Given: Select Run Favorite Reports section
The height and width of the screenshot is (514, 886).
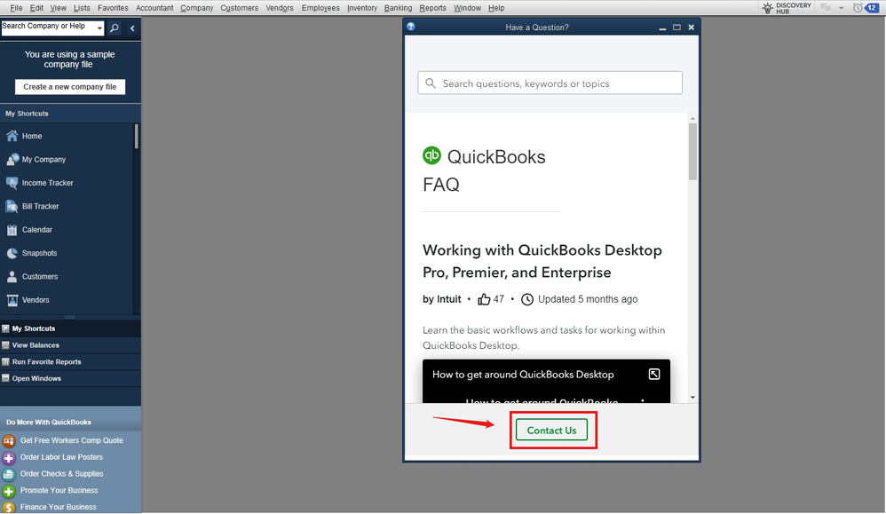Looking at the screenshot, I should click(71, 362).
